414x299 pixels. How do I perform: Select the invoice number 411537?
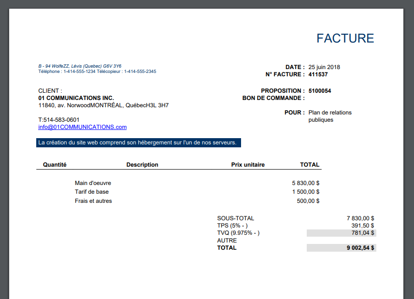tap(318, 74)
